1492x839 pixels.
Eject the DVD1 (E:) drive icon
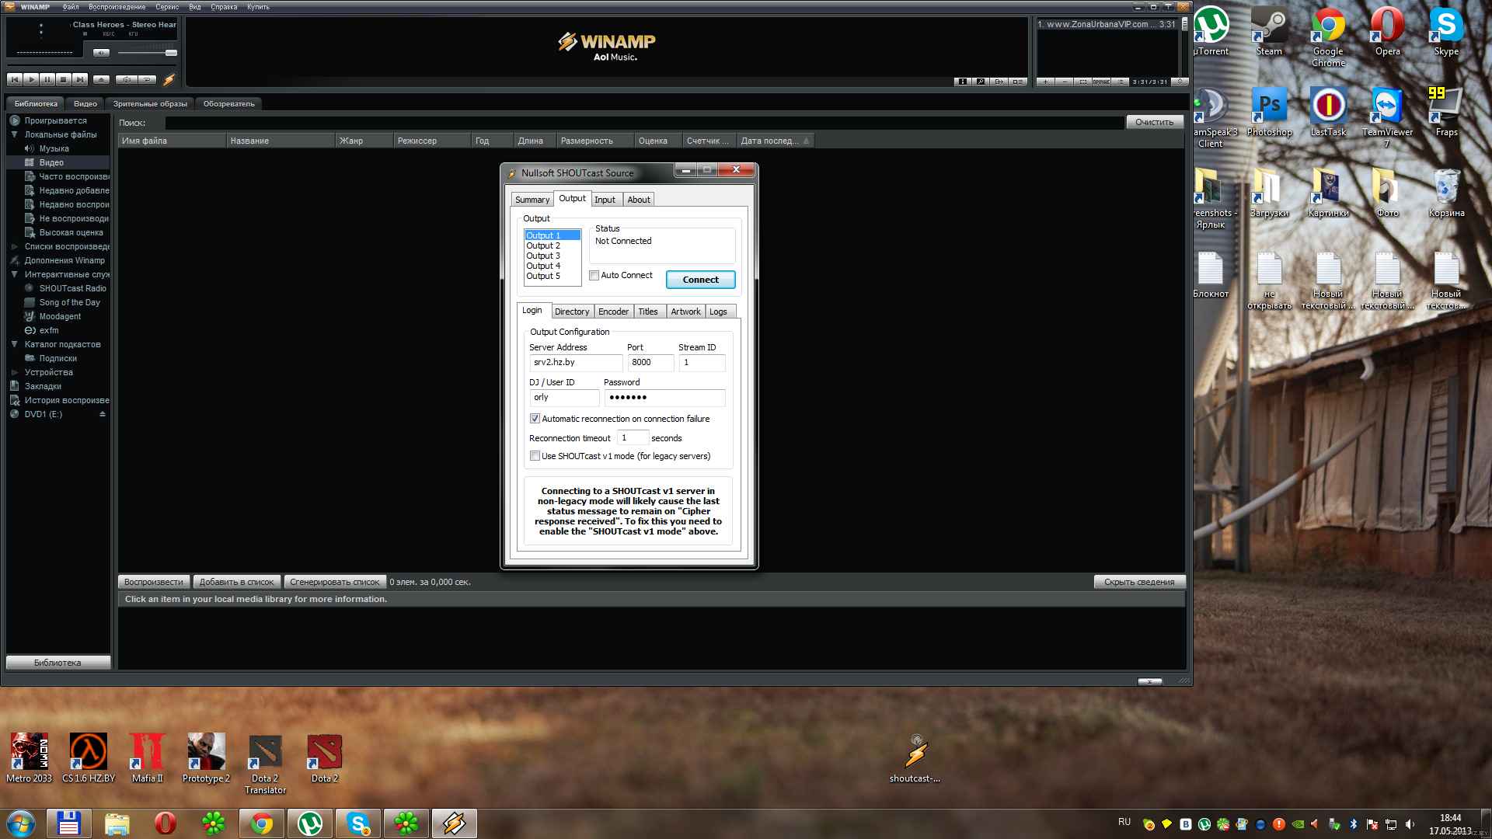103,414
